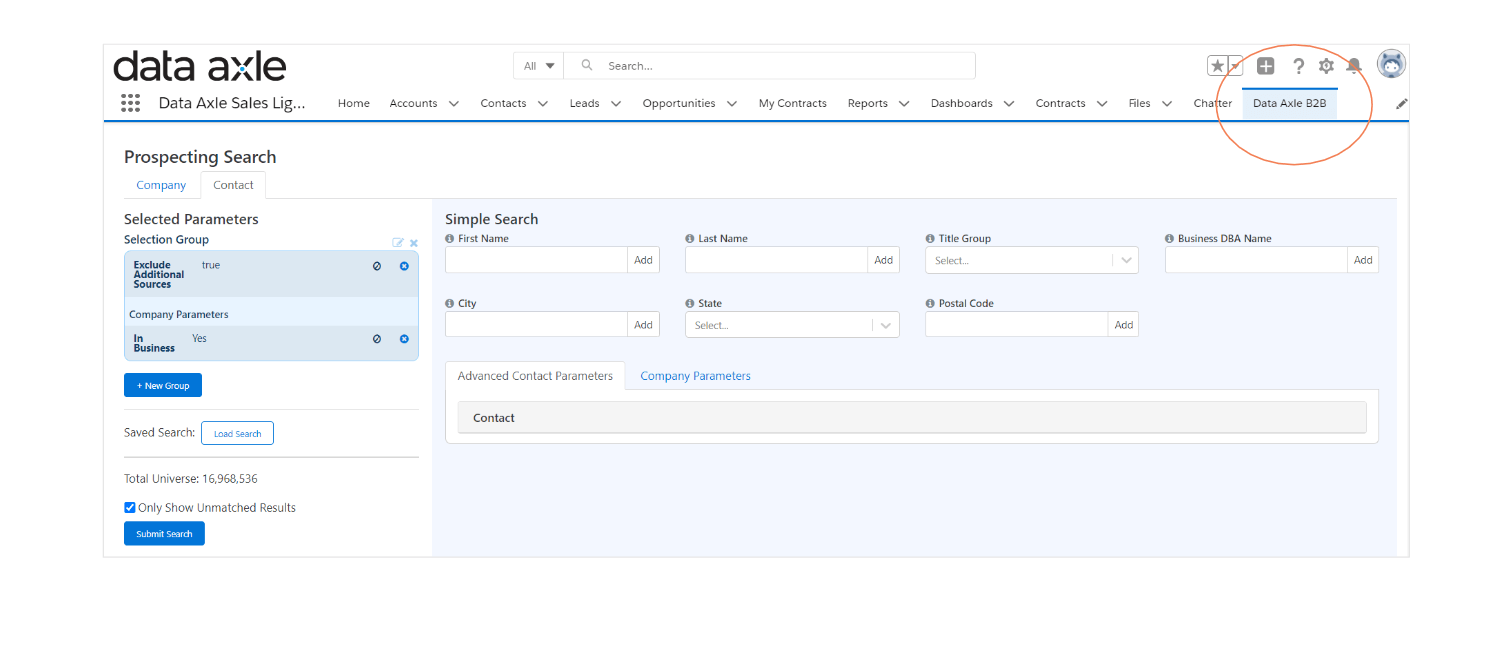This screenshot has height=668, width=1512.
Task: Click Add next to Last Name
Action: (x=883, y=260)
